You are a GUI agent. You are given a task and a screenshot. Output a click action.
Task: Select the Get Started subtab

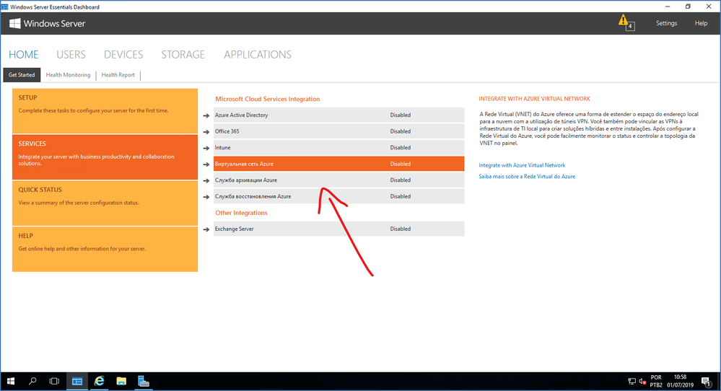(22, 75)
